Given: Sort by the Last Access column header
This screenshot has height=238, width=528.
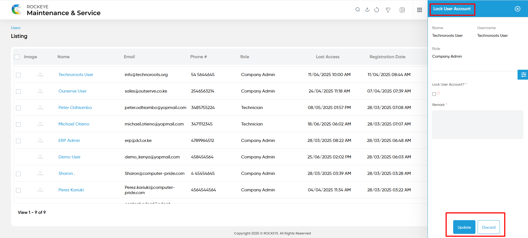Looking at the screenshot, I should [327, 57].
